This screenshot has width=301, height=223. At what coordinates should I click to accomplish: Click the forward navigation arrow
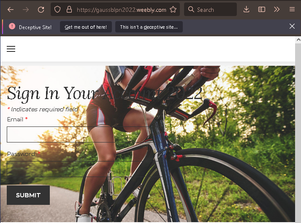click(x=25, y=9)
